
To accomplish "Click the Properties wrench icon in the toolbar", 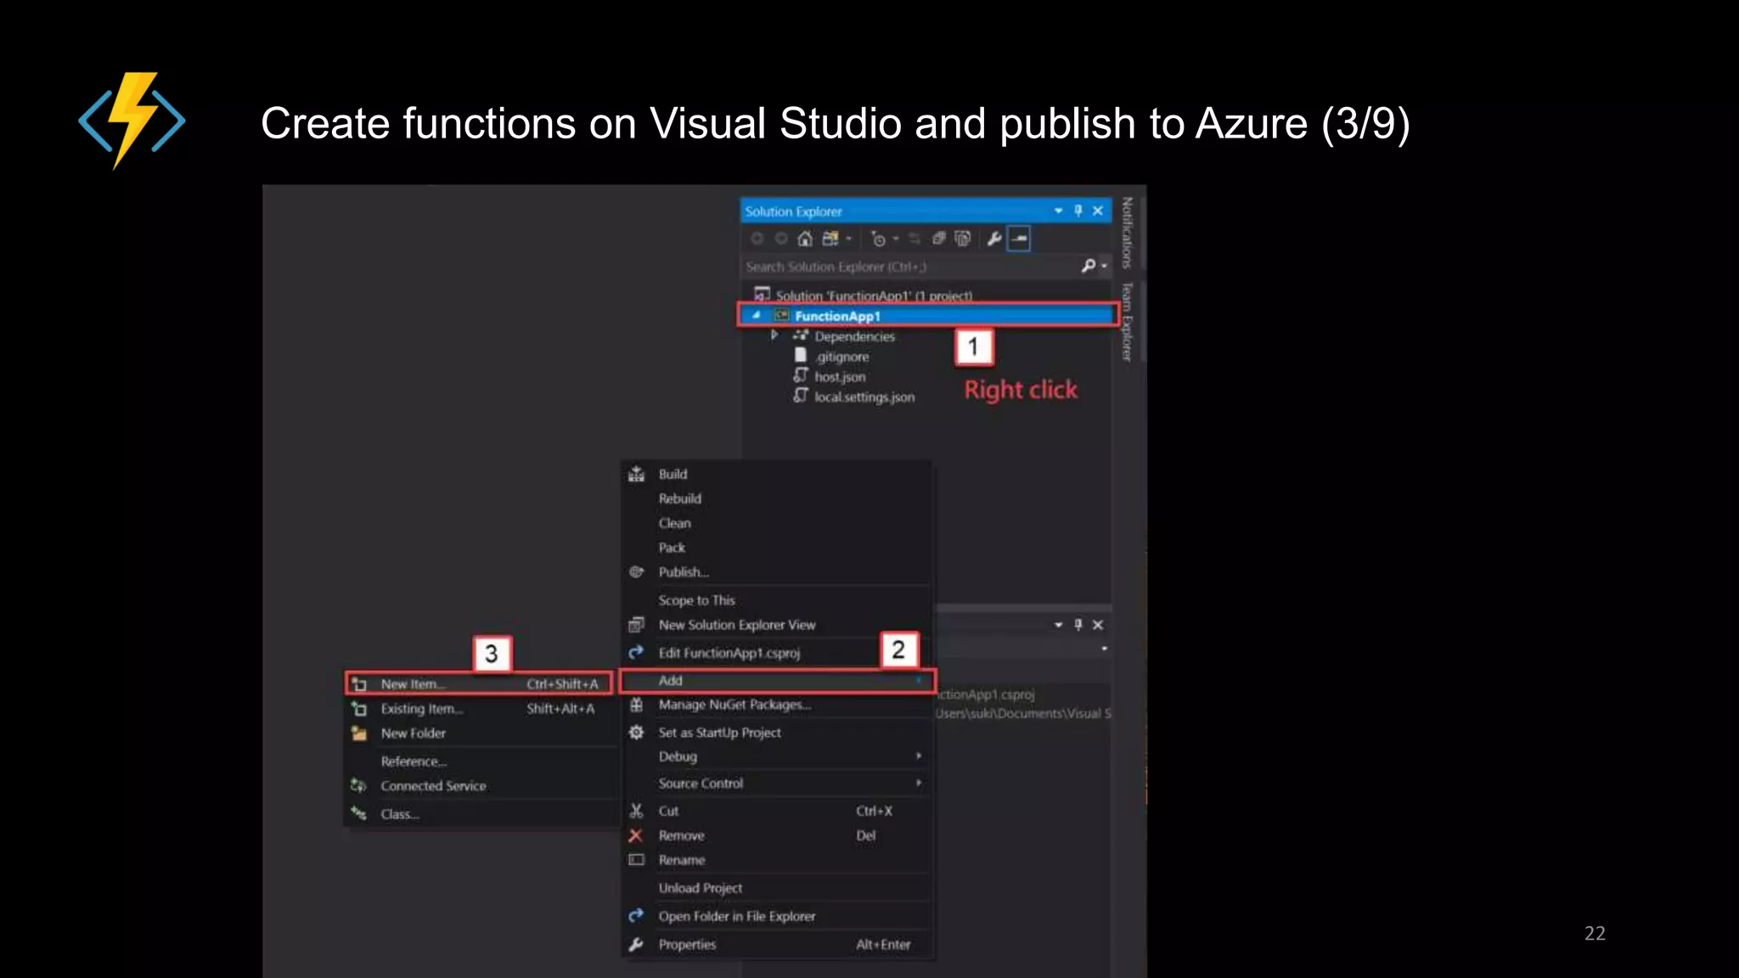I will click(x=993, y=239).
